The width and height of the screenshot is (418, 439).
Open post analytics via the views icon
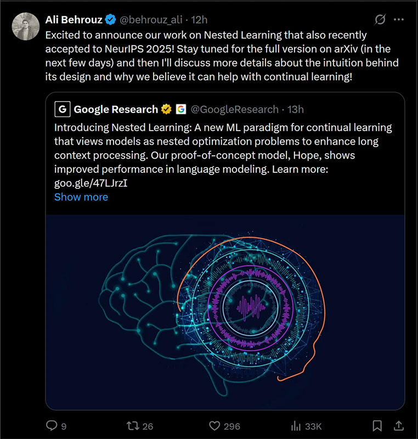click(x=296, y=425)
